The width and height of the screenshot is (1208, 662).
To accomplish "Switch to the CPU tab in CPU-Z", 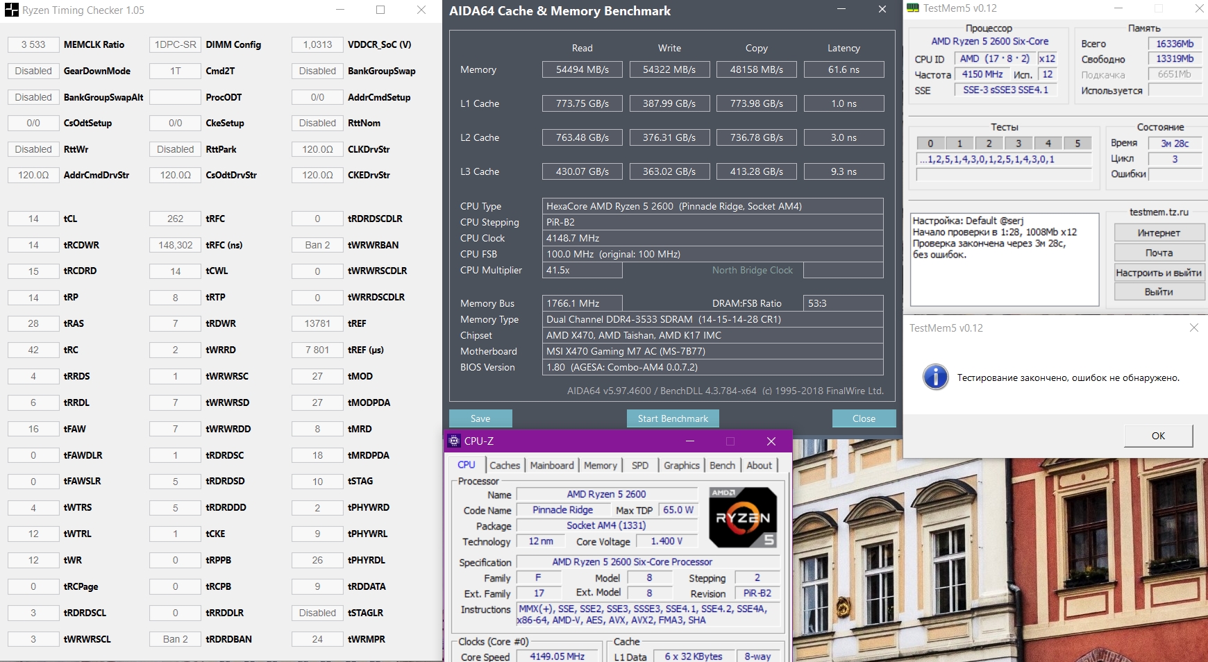I will click(467, 465).
